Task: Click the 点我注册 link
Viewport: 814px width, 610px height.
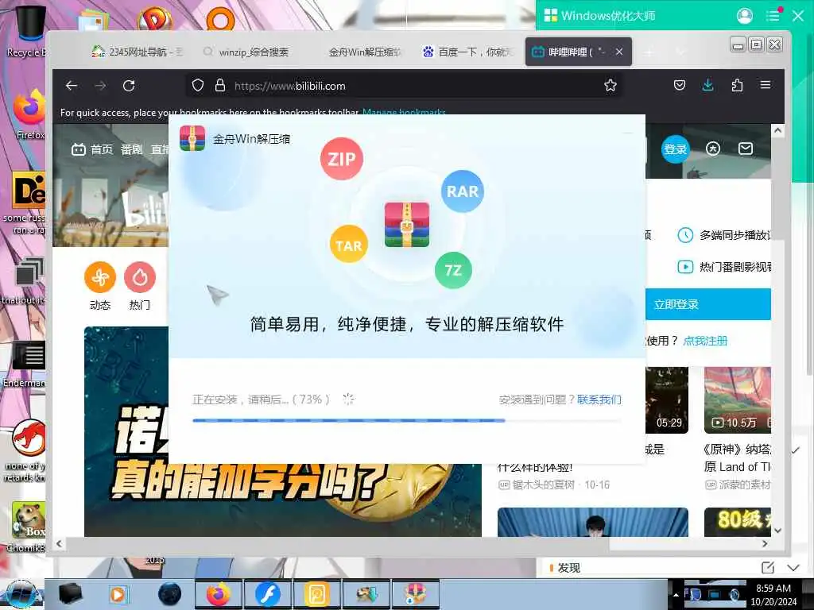Action: 705,341
